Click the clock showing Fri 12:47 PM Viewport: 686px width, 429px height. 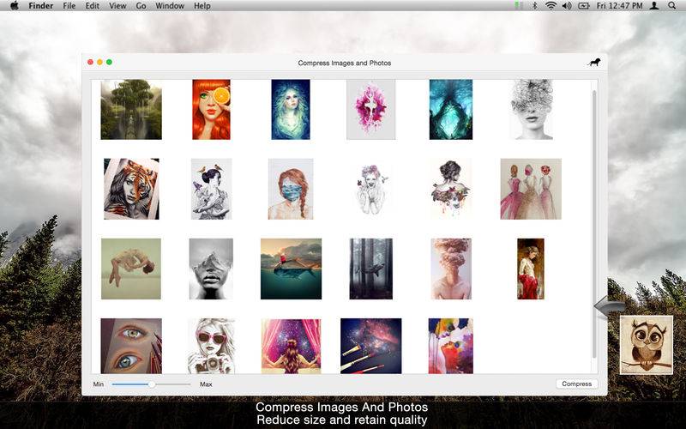[x=619, y=6]
